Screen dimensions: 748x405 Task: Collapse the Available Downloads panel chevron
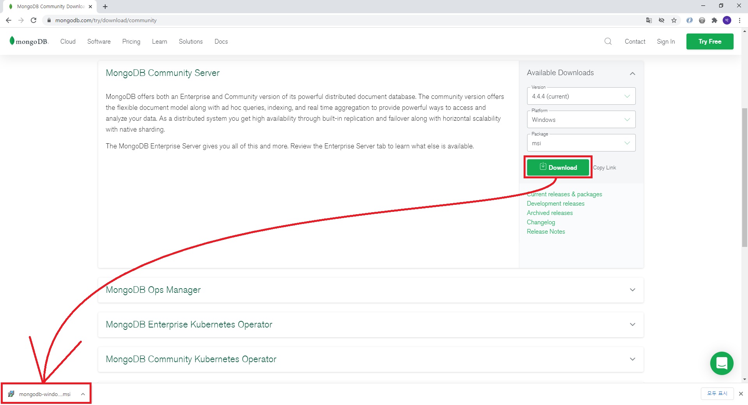[632, 73]
